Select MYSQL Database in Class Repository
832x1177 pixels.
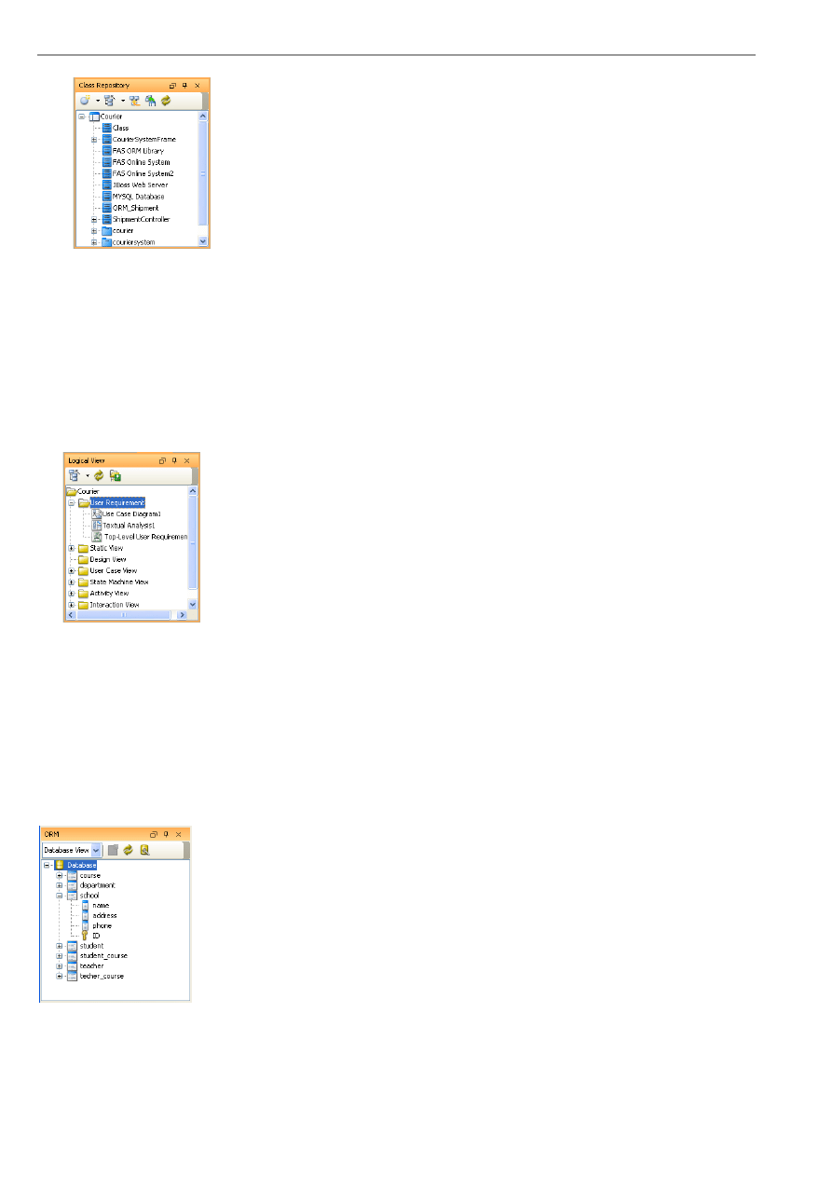[138, 197]
